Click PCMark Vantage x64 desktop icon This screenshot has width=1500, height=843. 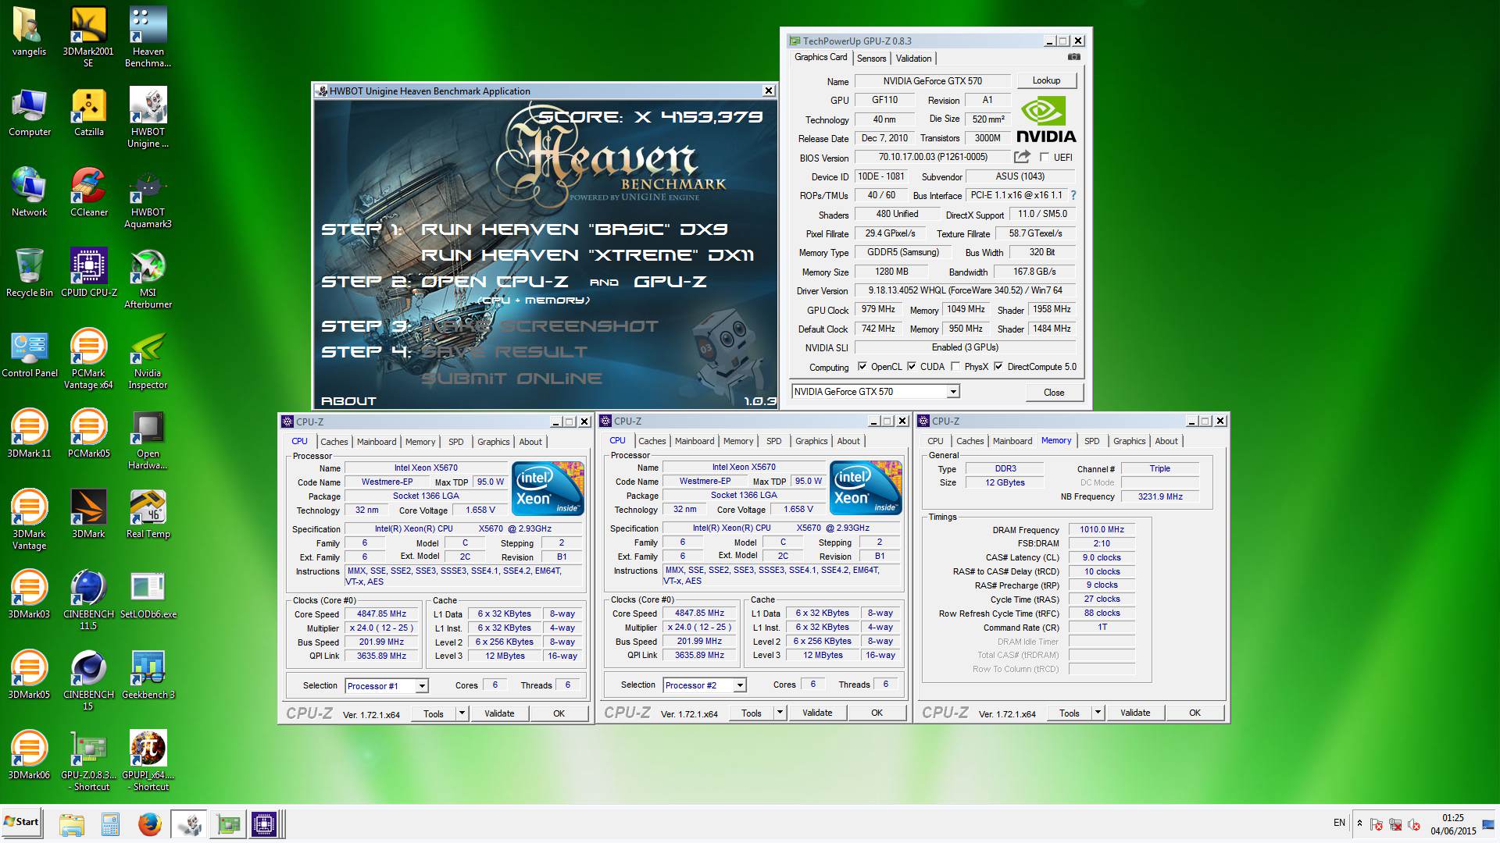pos(88,359)
